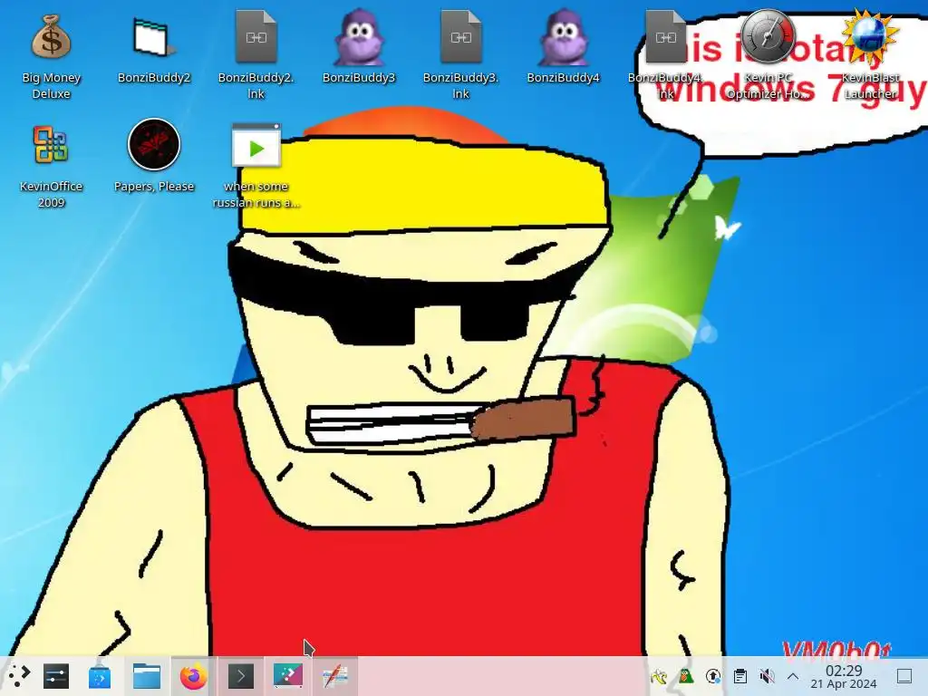The height and width of the screenshot is (696, 928).
Task: Open the calendar from the 02:29 clock
Action: [844, 676]
